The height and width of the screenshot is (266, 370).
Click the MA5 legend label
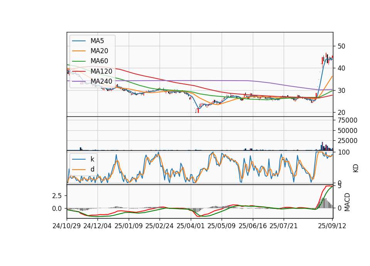click(x=97, y=41)
